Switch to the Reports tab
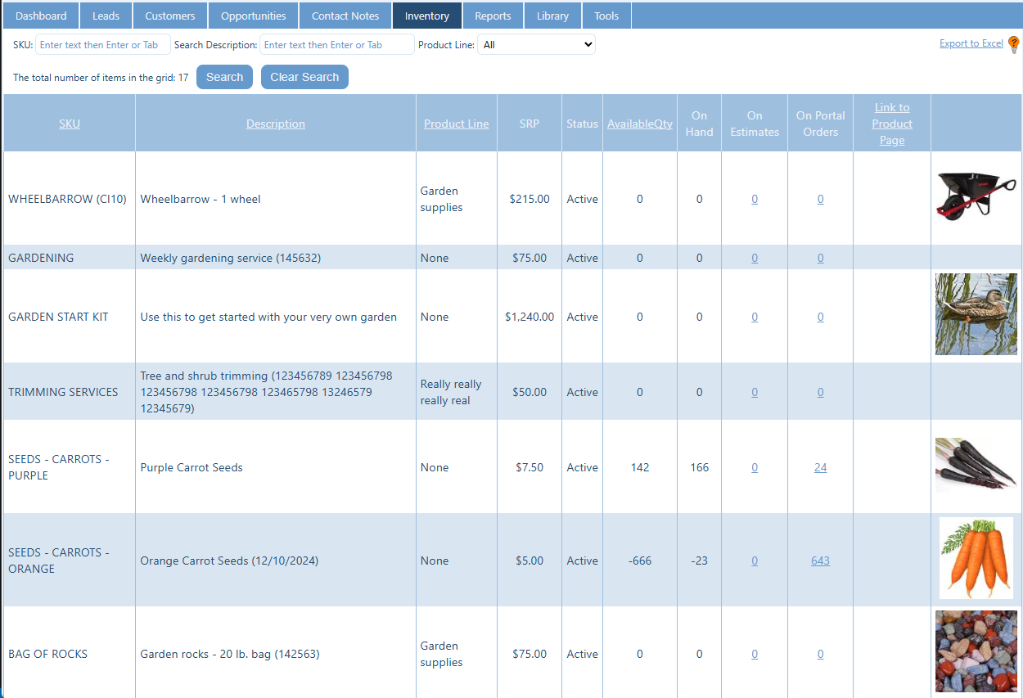The width and height of the screenshot is (1023, 698). click(x=493, y=15)
